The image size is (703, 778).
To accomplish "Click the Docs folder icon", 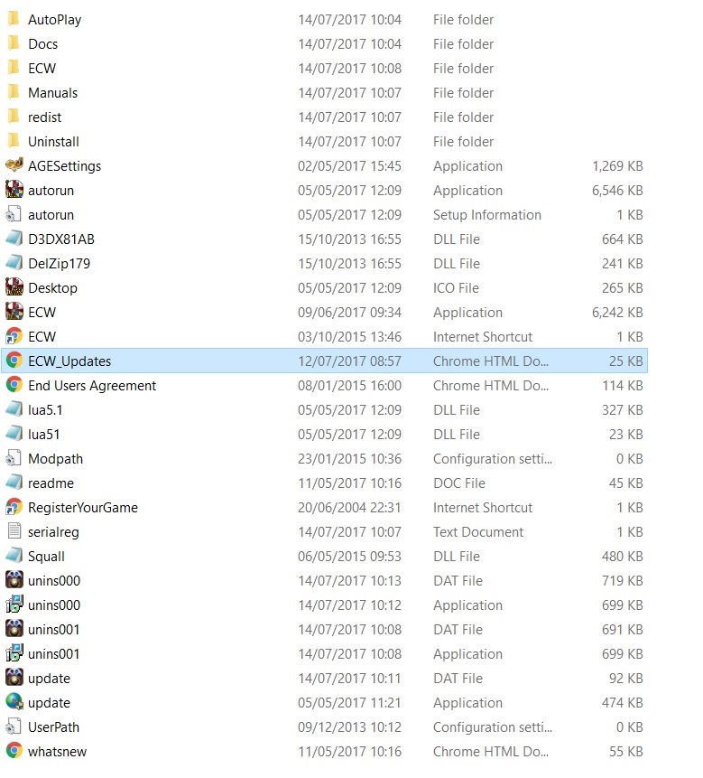I will [x=14, y=43].
